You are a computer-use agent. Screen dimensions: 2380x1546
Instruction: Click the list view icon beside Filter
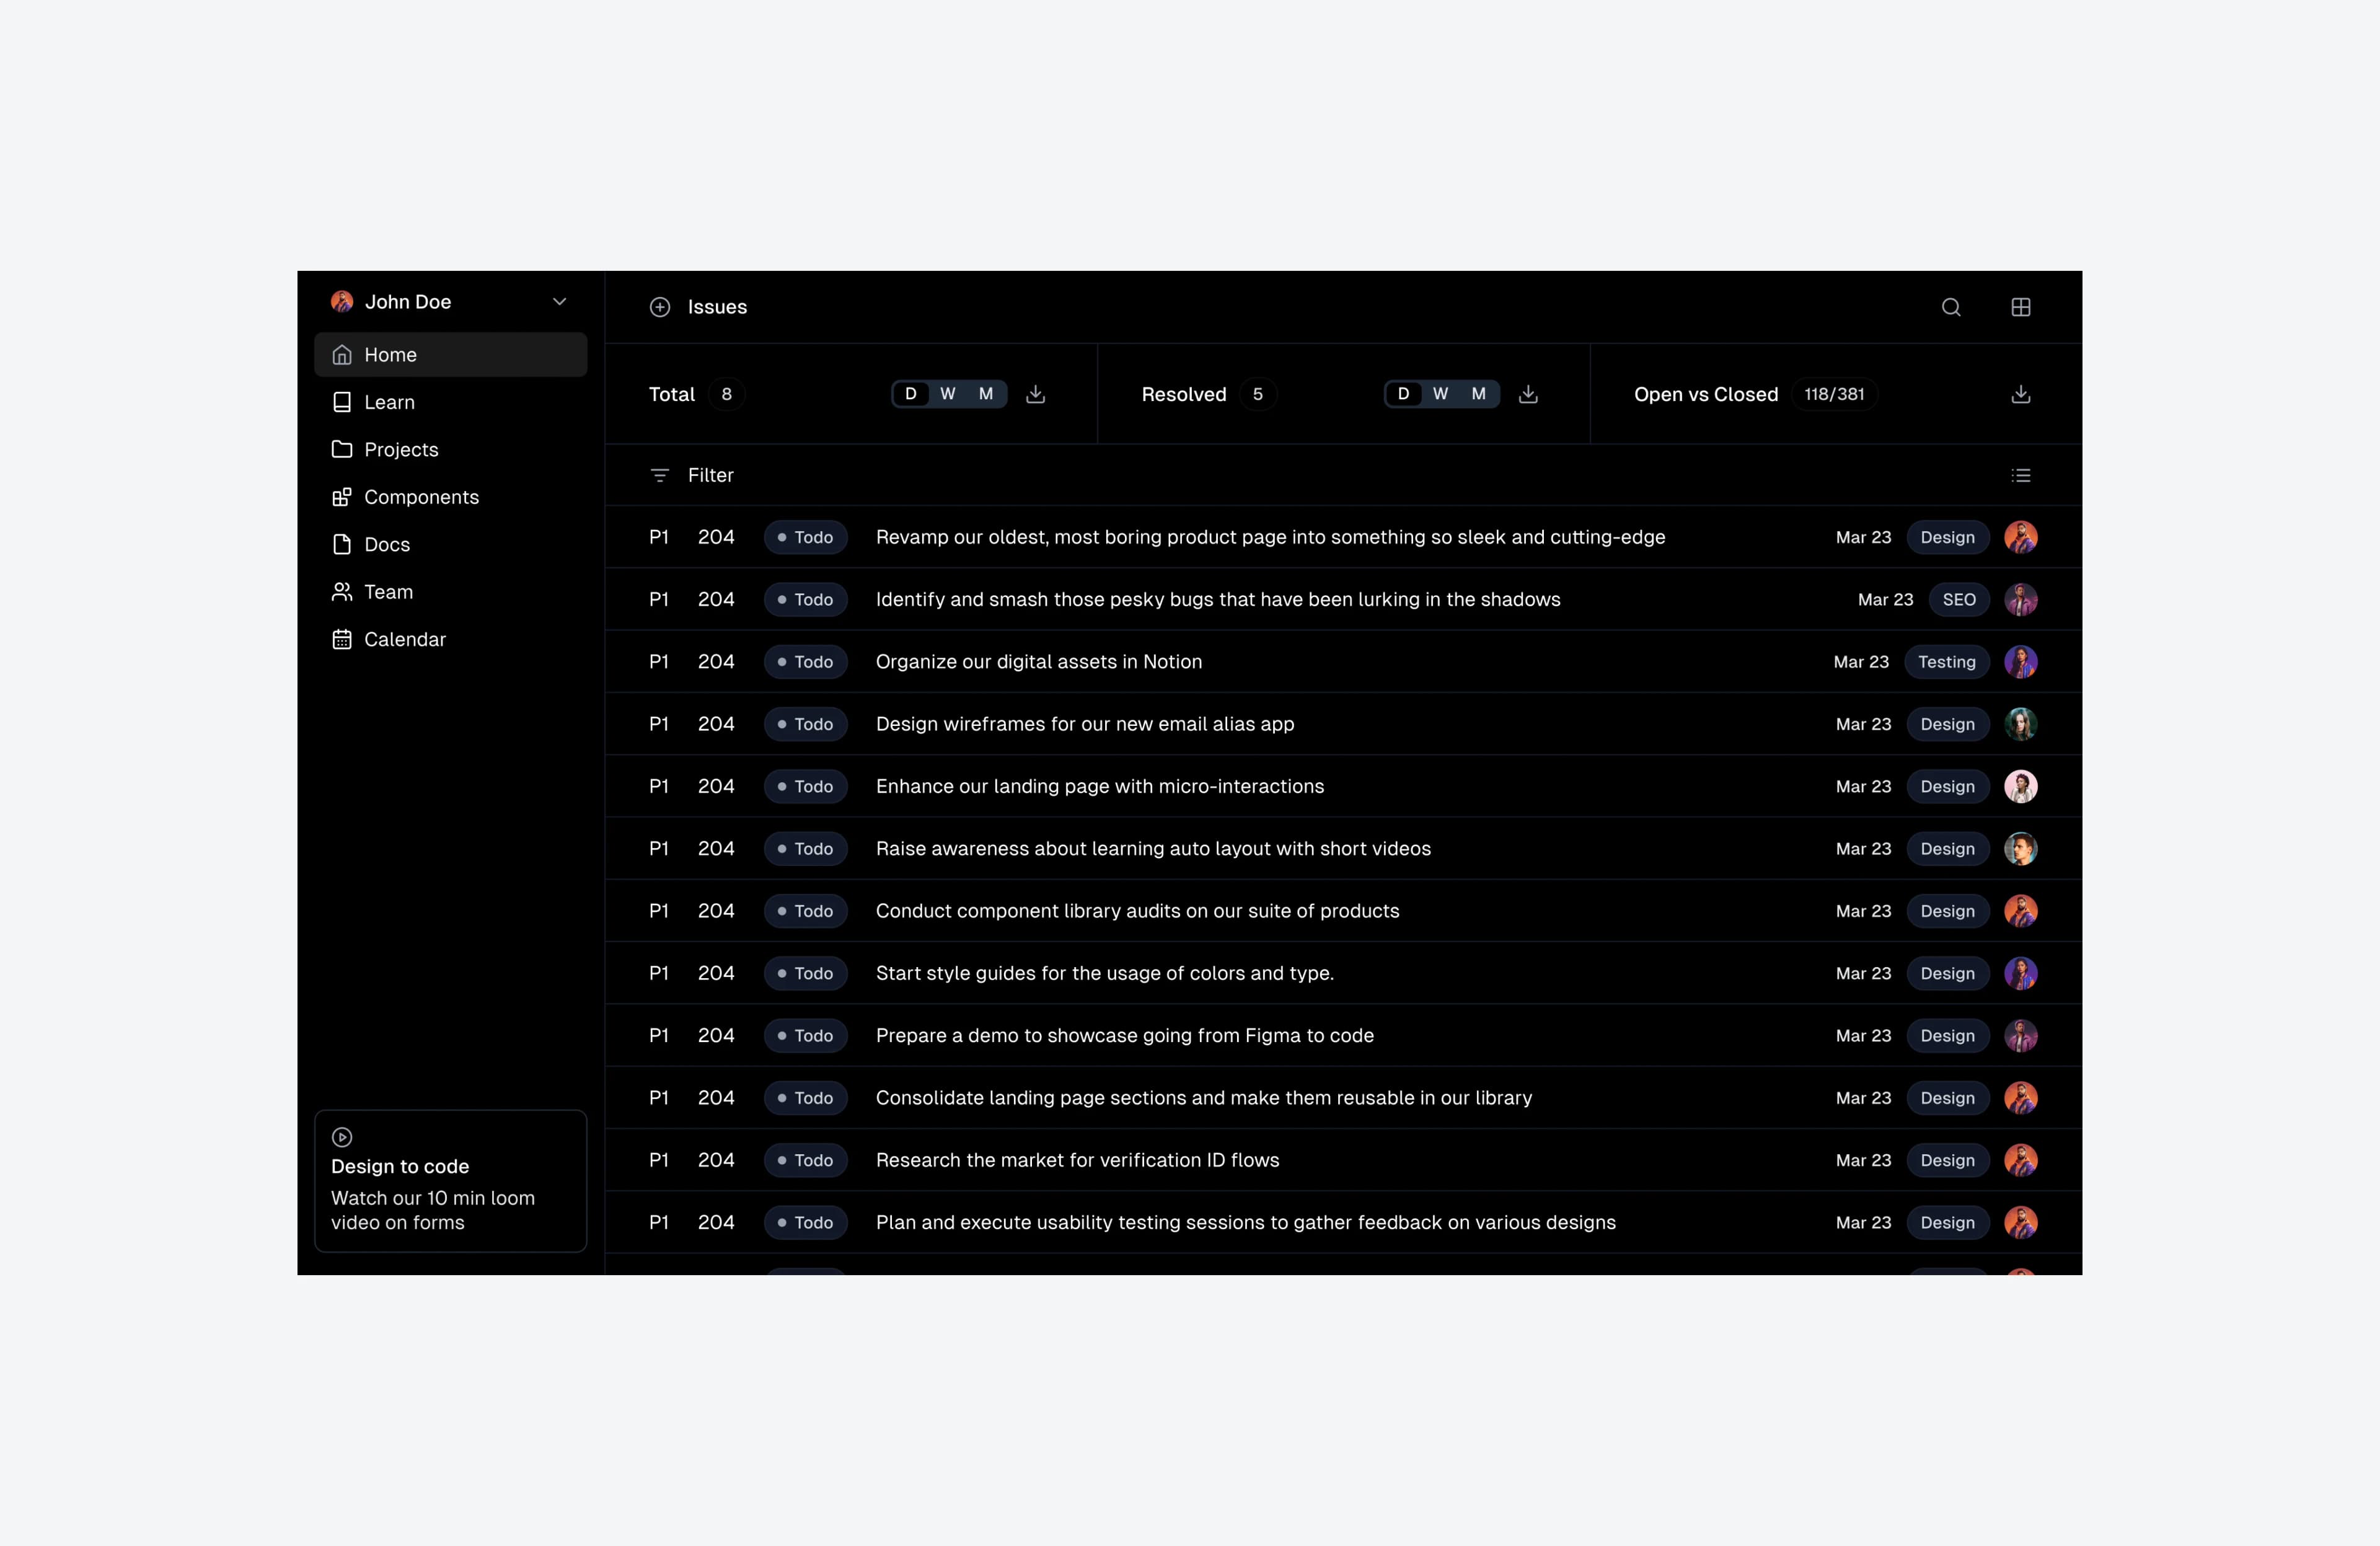coord(2021,475)
